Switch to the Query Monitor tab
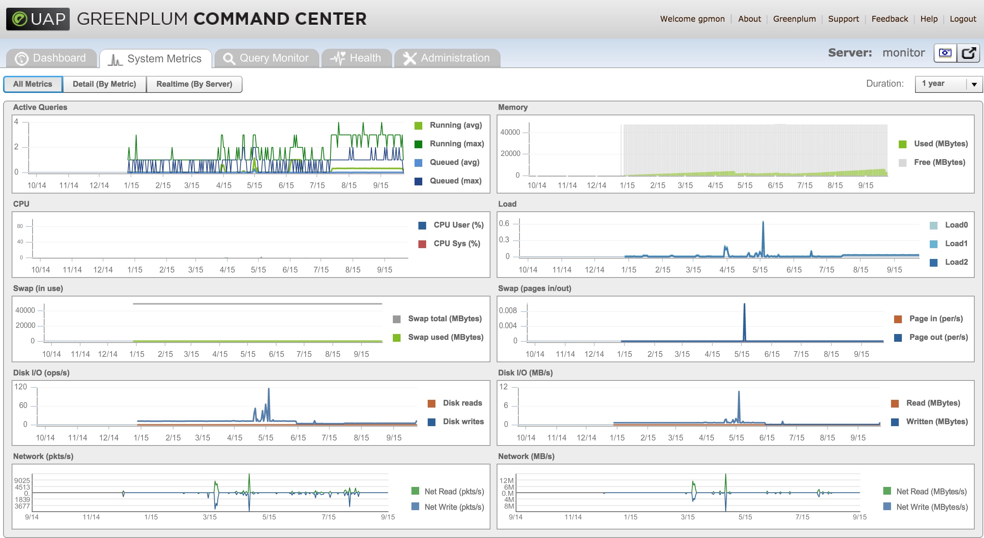Viewport: 984px width, 538px height. point(267,58)
